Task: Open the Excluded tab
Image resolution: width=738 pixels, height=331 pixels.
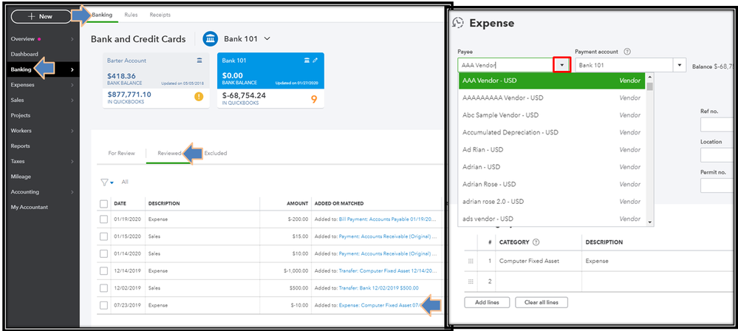Action: point(216,153)
